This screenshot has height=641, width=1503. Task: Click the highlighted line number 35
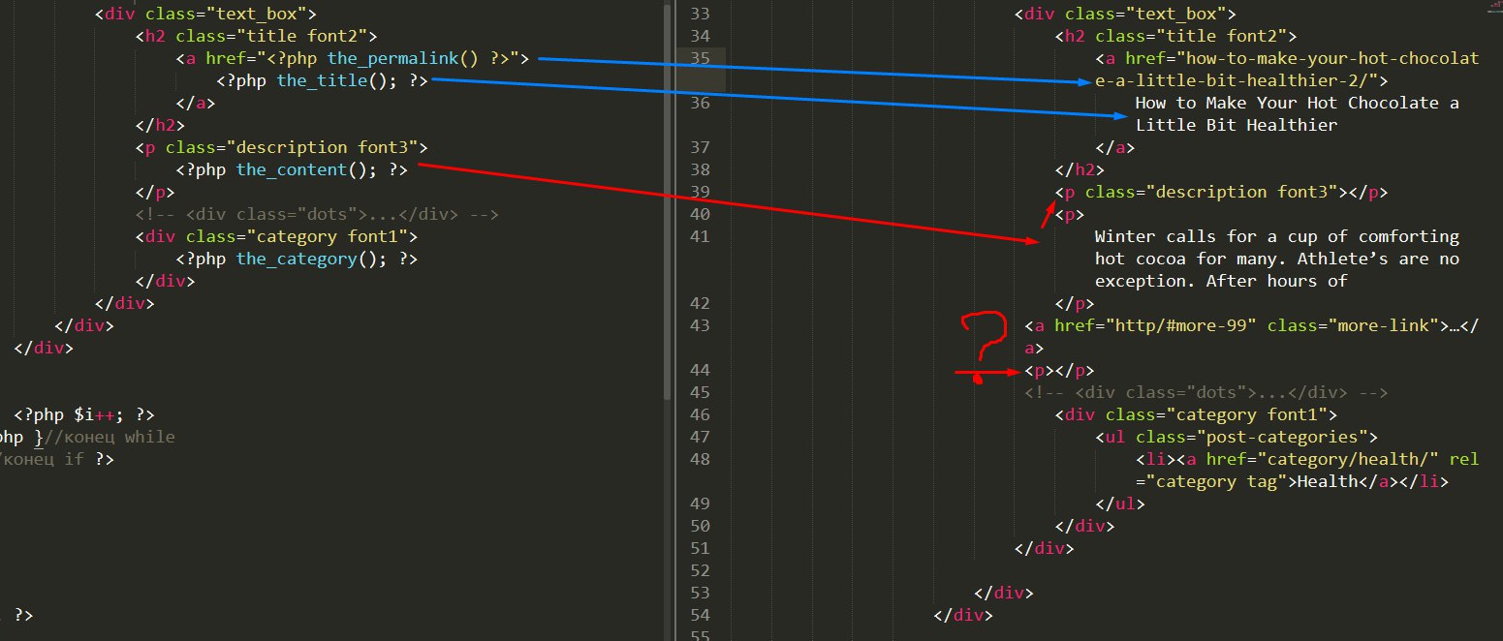(700, 58)
